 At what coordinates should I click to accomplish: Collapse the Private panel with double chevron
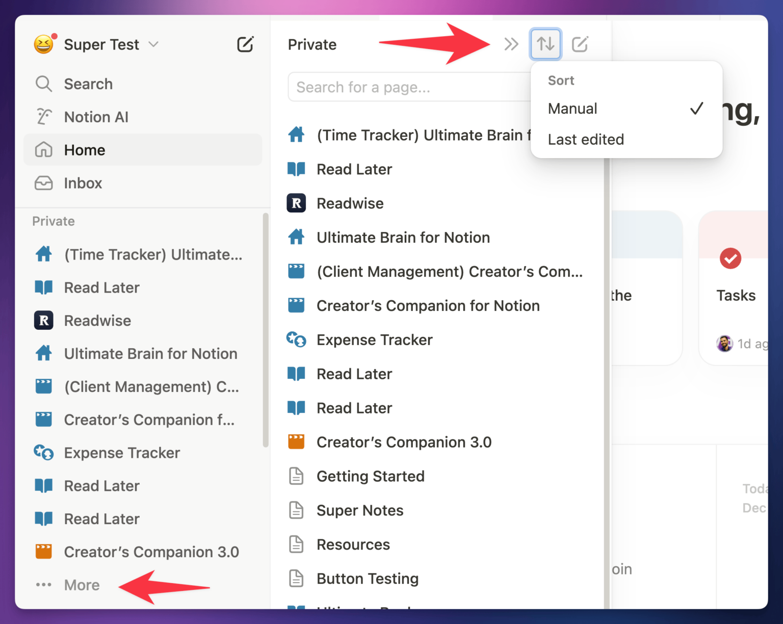pos(511,44)
